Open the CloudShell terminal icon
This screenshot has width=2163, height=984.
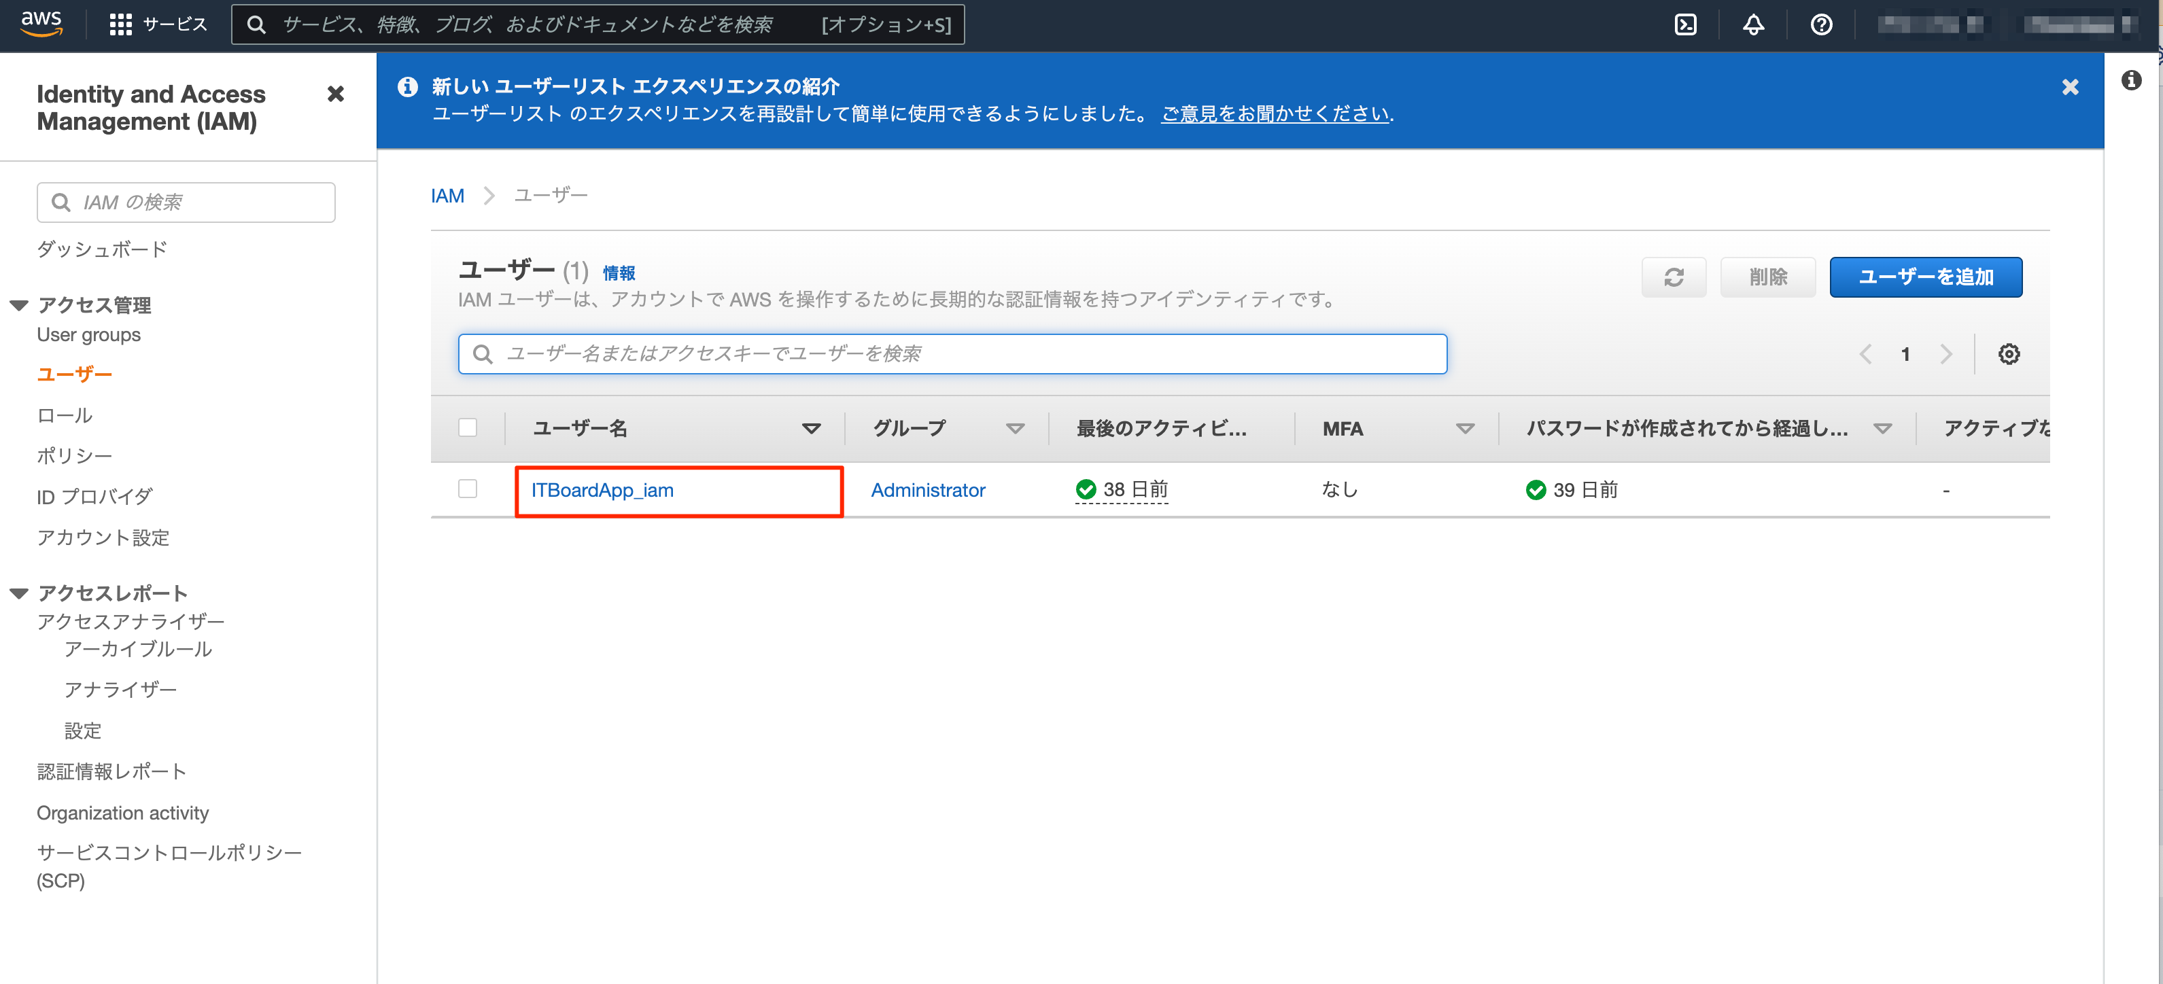[x=1684, y=25]
